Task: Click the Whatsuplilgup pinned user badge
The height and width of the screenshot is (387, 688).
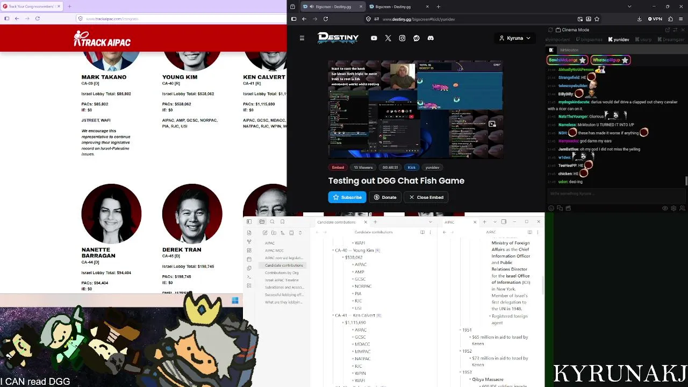Action: pyautogui.click(x=611, y=60)
